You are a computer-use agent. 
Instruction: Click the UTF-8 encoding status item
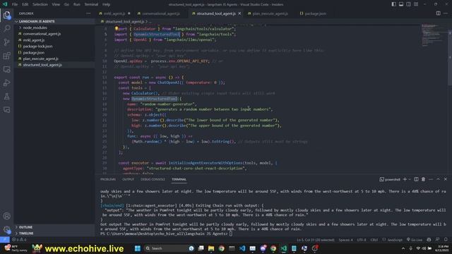(362, 240)
